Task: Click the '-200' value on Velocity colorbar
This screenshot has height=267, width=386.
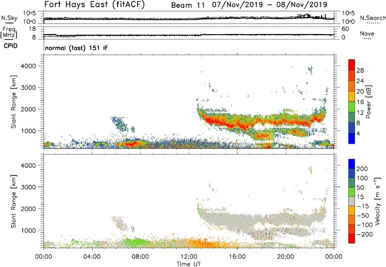Action: coord(364,234)
